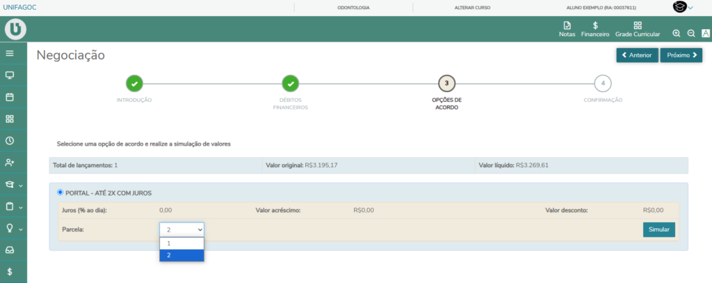This screenshot has width=712, height=283.
Task: Toggle the hamburger sidebar menu
Action: point(10,53)
